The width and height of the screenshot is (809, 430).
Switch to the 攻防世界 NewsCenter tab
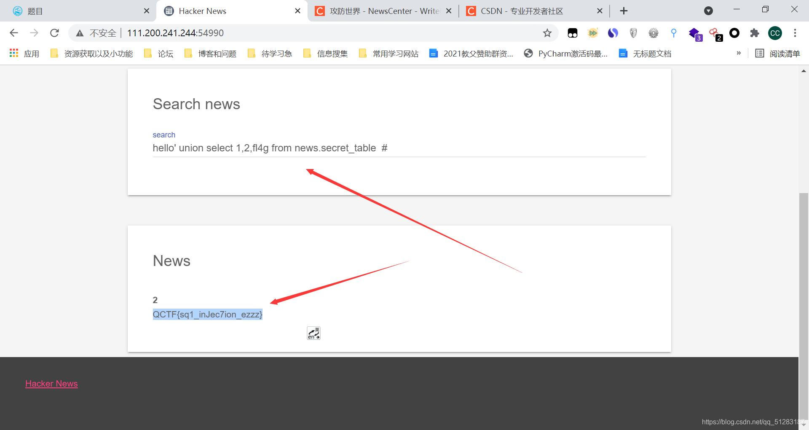[383, 11]
